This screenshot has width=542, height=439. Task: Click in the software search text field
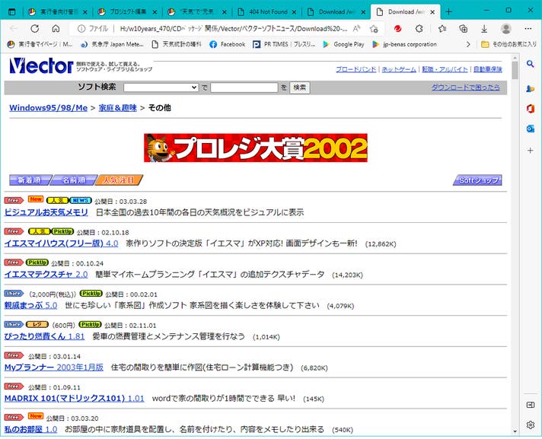point(244,87)
